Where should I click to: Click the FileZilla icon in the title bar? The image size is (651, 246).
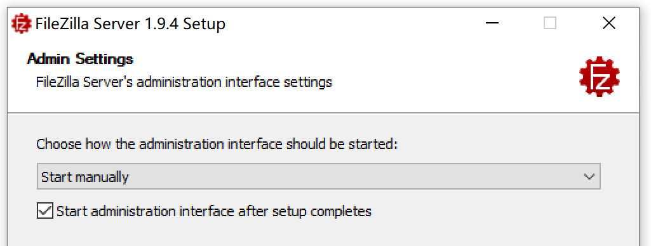tap(22, 23)
